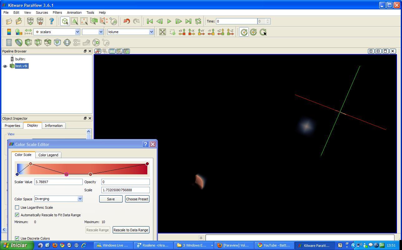Open the blue question mark help icon
The width and height of the screenshot is (402, 250).
tap(51, 21)
